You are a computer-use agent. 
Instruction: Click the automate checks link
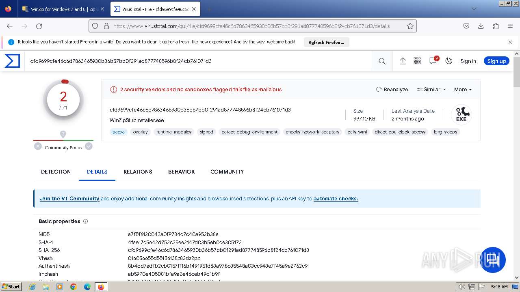coord(336,199)
